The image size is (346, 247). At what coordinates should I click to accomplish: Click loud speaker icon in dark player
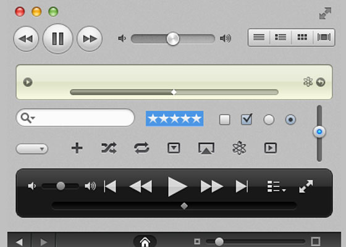pos(90,186)
